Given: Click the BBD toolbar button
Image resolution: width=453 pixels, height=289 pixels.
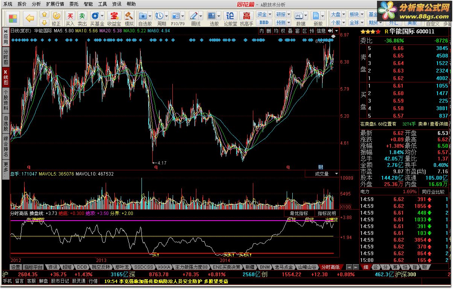Looking at the screenshot, I should [x=264, y=23].
